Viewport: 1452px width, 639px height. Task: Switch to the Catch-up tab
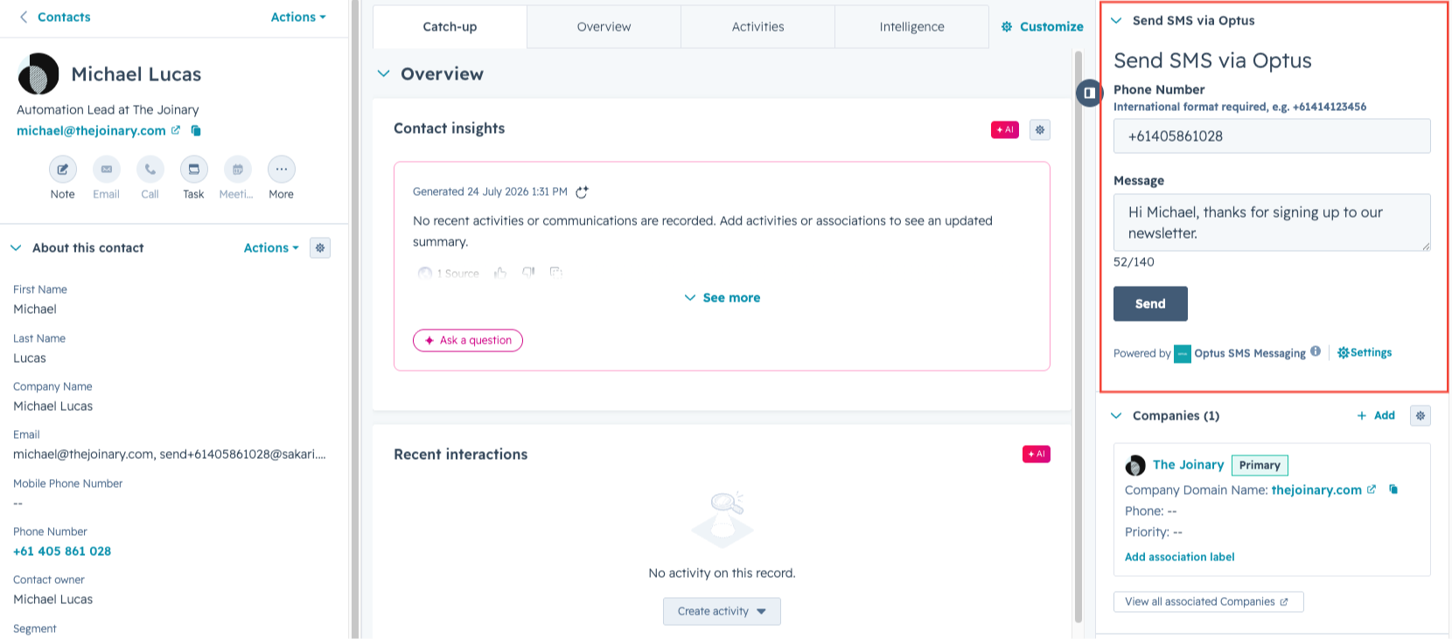click(450, 27)
